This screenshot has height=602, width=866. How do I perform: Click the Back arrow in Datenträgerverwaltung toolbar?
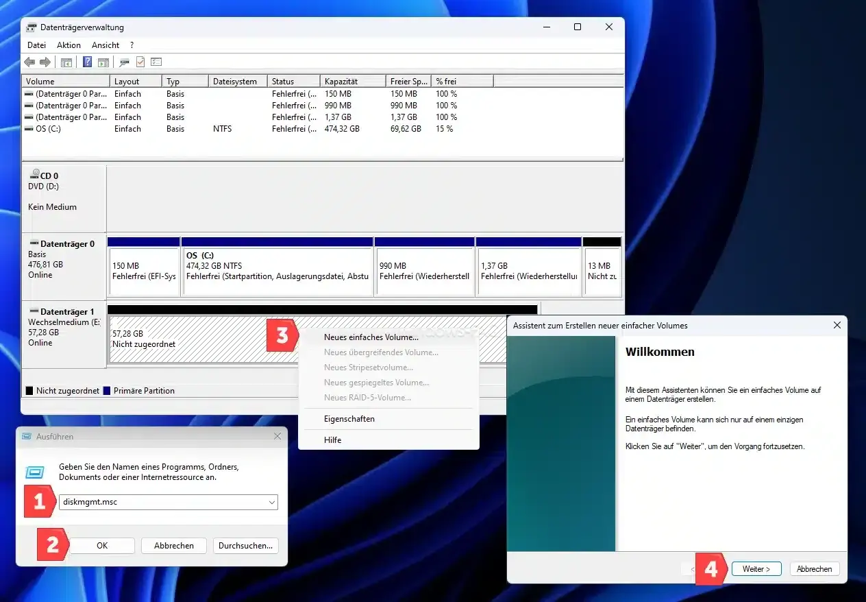coord(29,62)
